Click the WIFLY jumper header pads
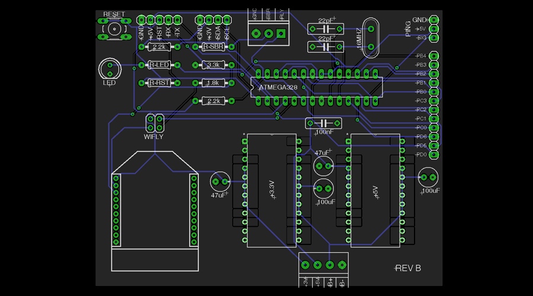Screen dimensions: 533x296 (x=155, y=123)
